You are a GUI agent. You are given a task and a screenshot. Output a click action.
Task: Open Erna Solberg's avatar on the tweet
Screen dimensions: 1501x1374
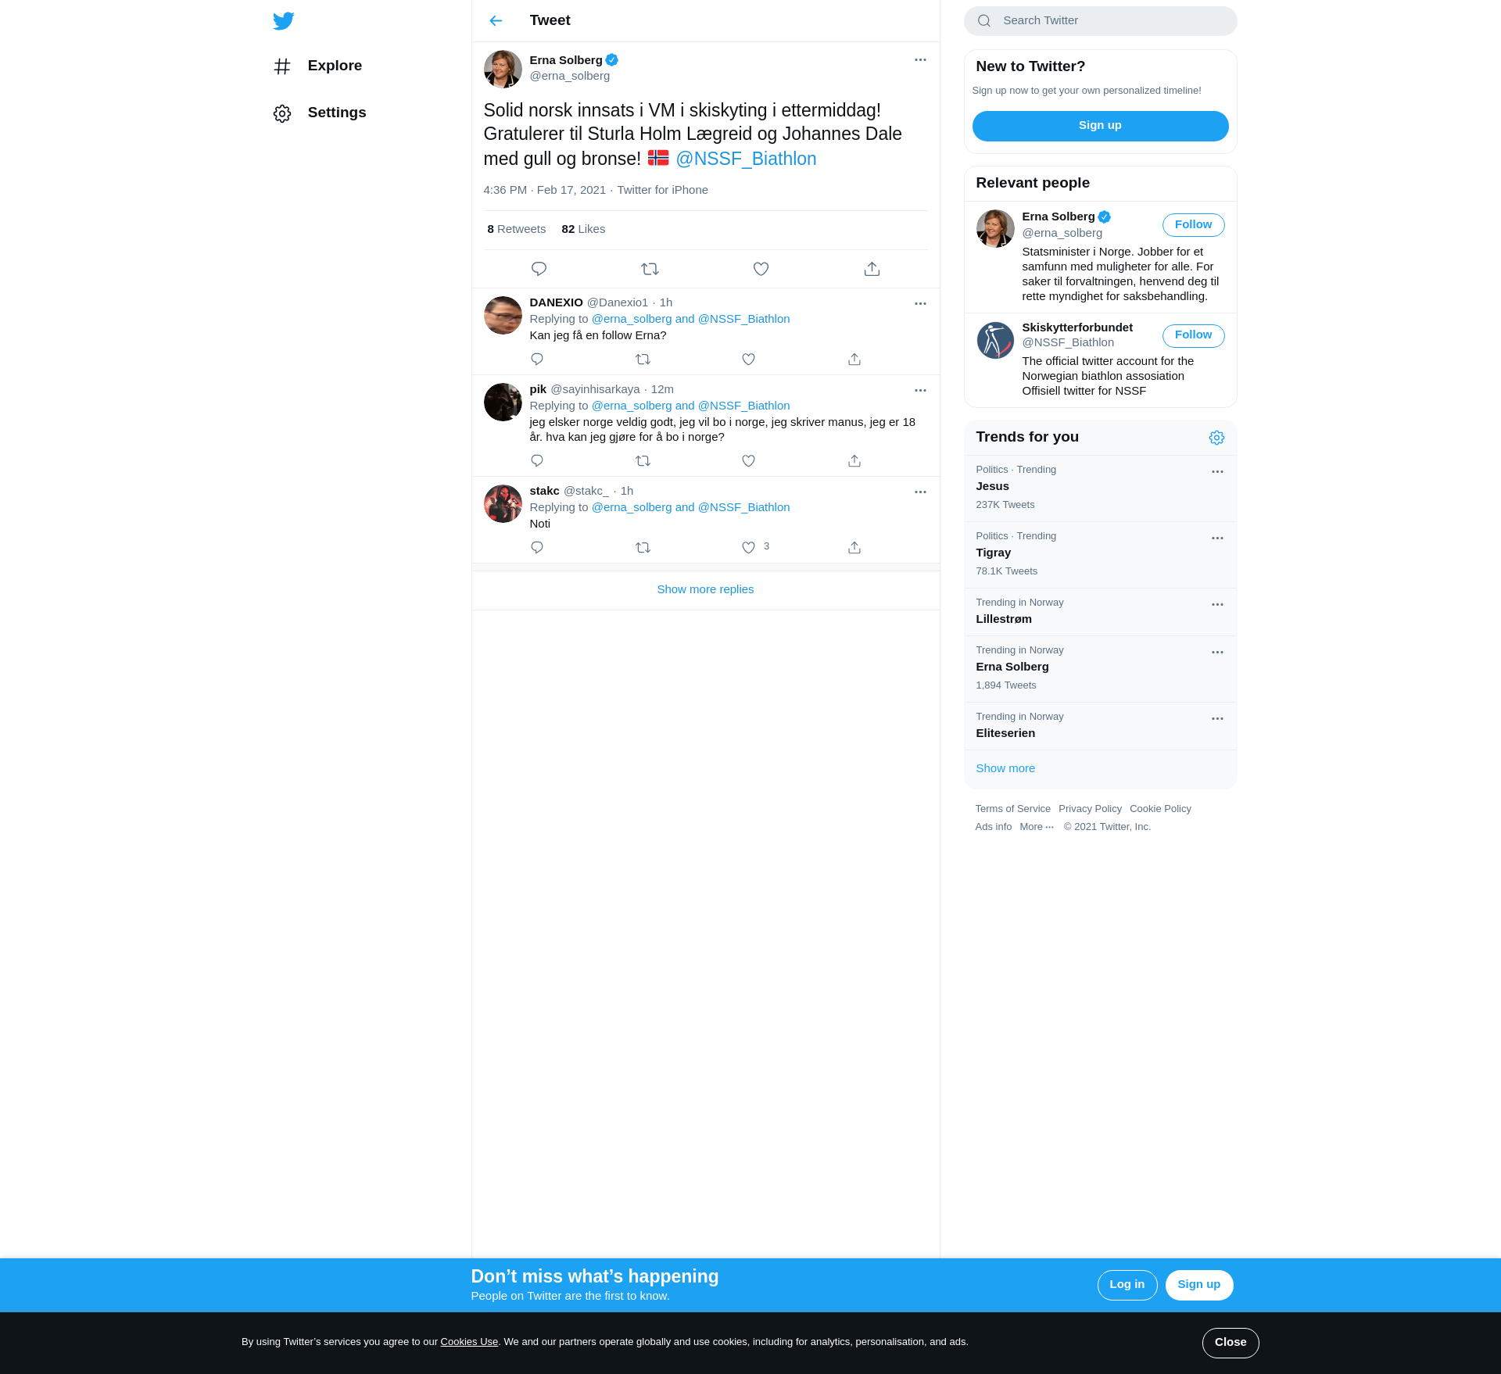[x=503, y=70]
